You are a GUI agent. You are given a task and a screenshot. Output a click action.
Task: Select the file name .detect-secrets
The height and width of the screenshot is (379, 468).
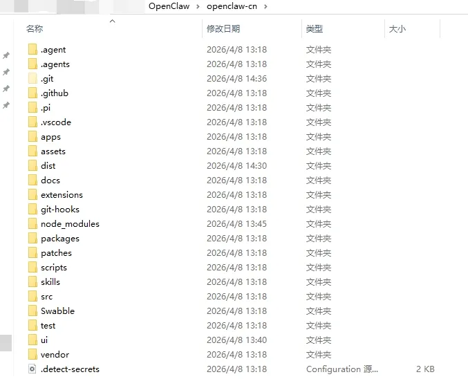[x=70, y=369]
